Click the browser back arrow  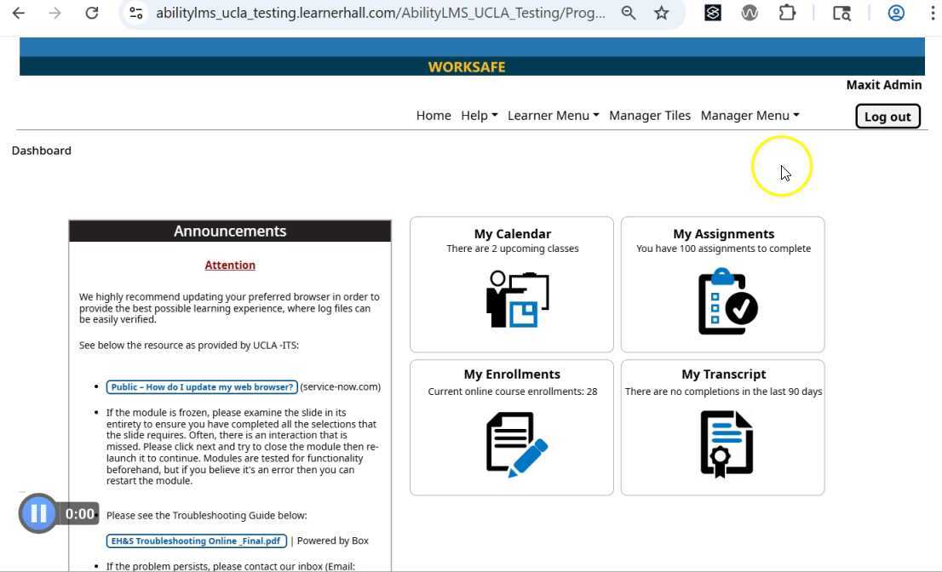coord(19,13)
